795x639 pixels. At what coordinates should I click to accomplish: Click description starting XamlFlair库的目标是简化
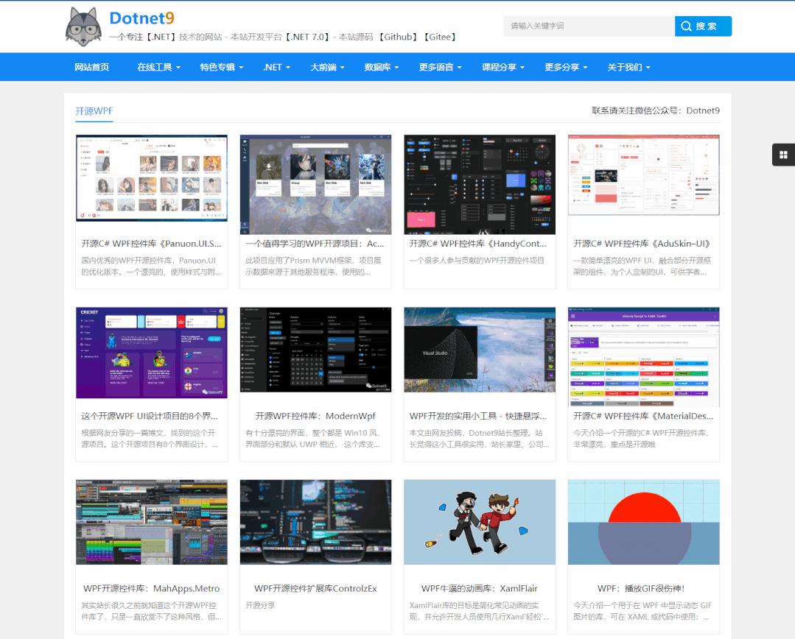(479, 610)
